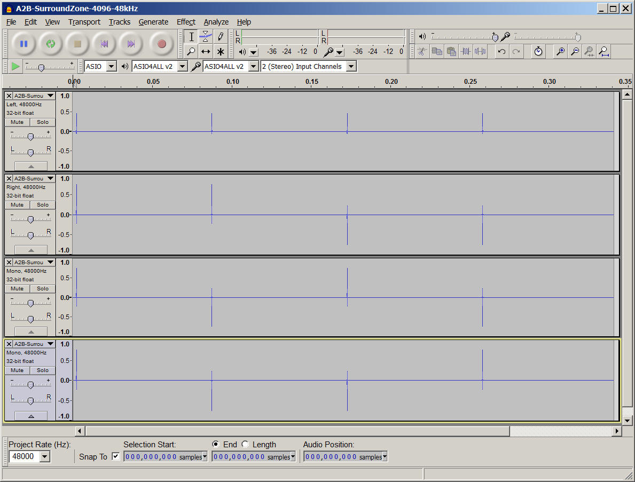Click the input meter microphone icon

pyautogui.click(x=328, y=52)
